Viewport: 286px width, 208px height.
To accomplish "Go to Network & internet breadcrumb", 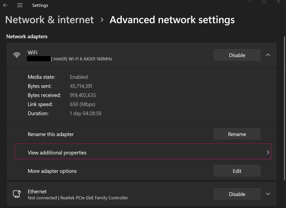I will tap(49, 20).
